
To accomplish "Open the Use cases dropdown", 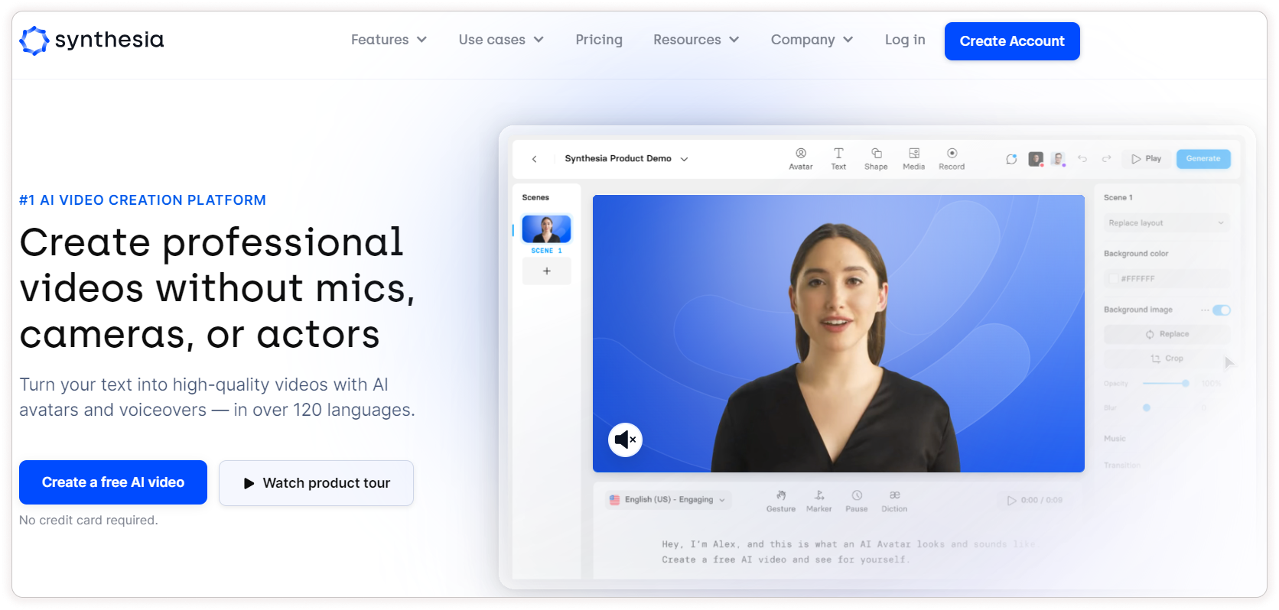I will pos(501,40).
